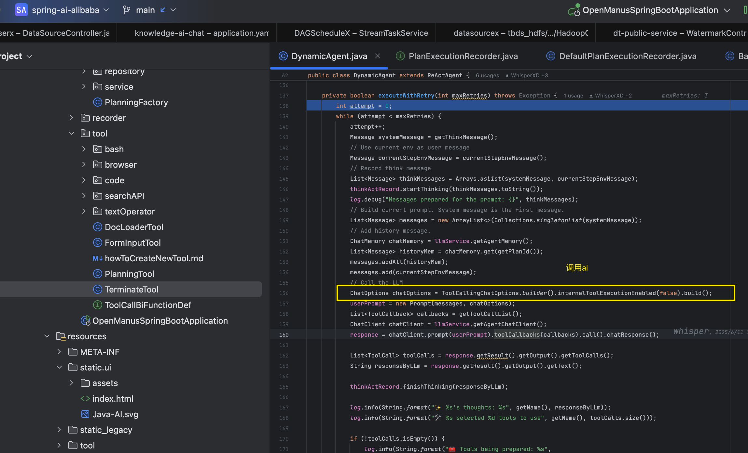748x453 pixels.
Task: Click the PlanningFactory class icon
Action: (x=97, y=102)
